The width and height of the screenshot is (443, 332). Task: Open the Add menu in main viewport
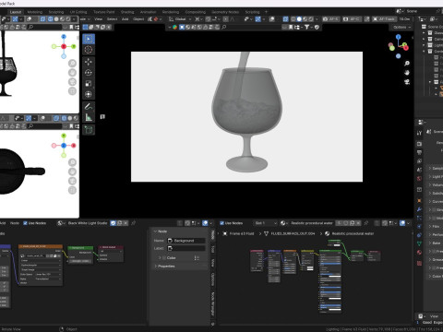(x=125, y=19)
